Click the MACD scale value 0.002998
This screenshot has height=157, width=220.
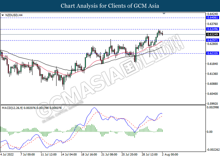213,107
